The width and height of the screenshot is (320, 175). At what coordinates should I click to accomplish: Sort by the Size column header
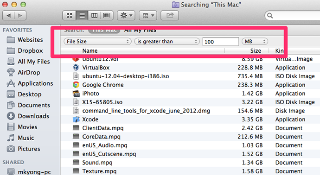click(256, 51)
